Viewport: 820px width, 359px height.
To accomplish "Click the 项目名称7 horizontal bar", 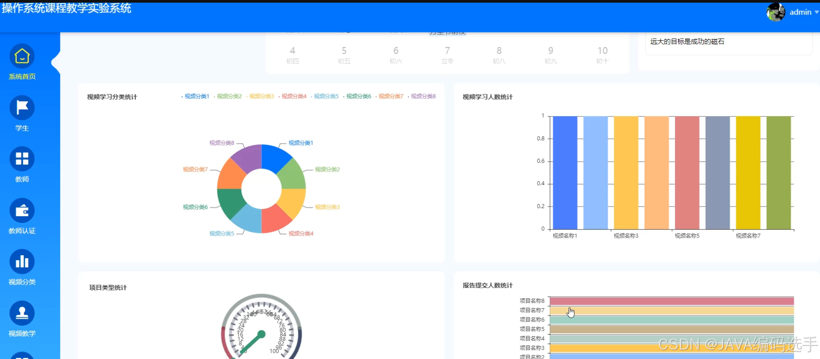I will click(x=672, y=311).
